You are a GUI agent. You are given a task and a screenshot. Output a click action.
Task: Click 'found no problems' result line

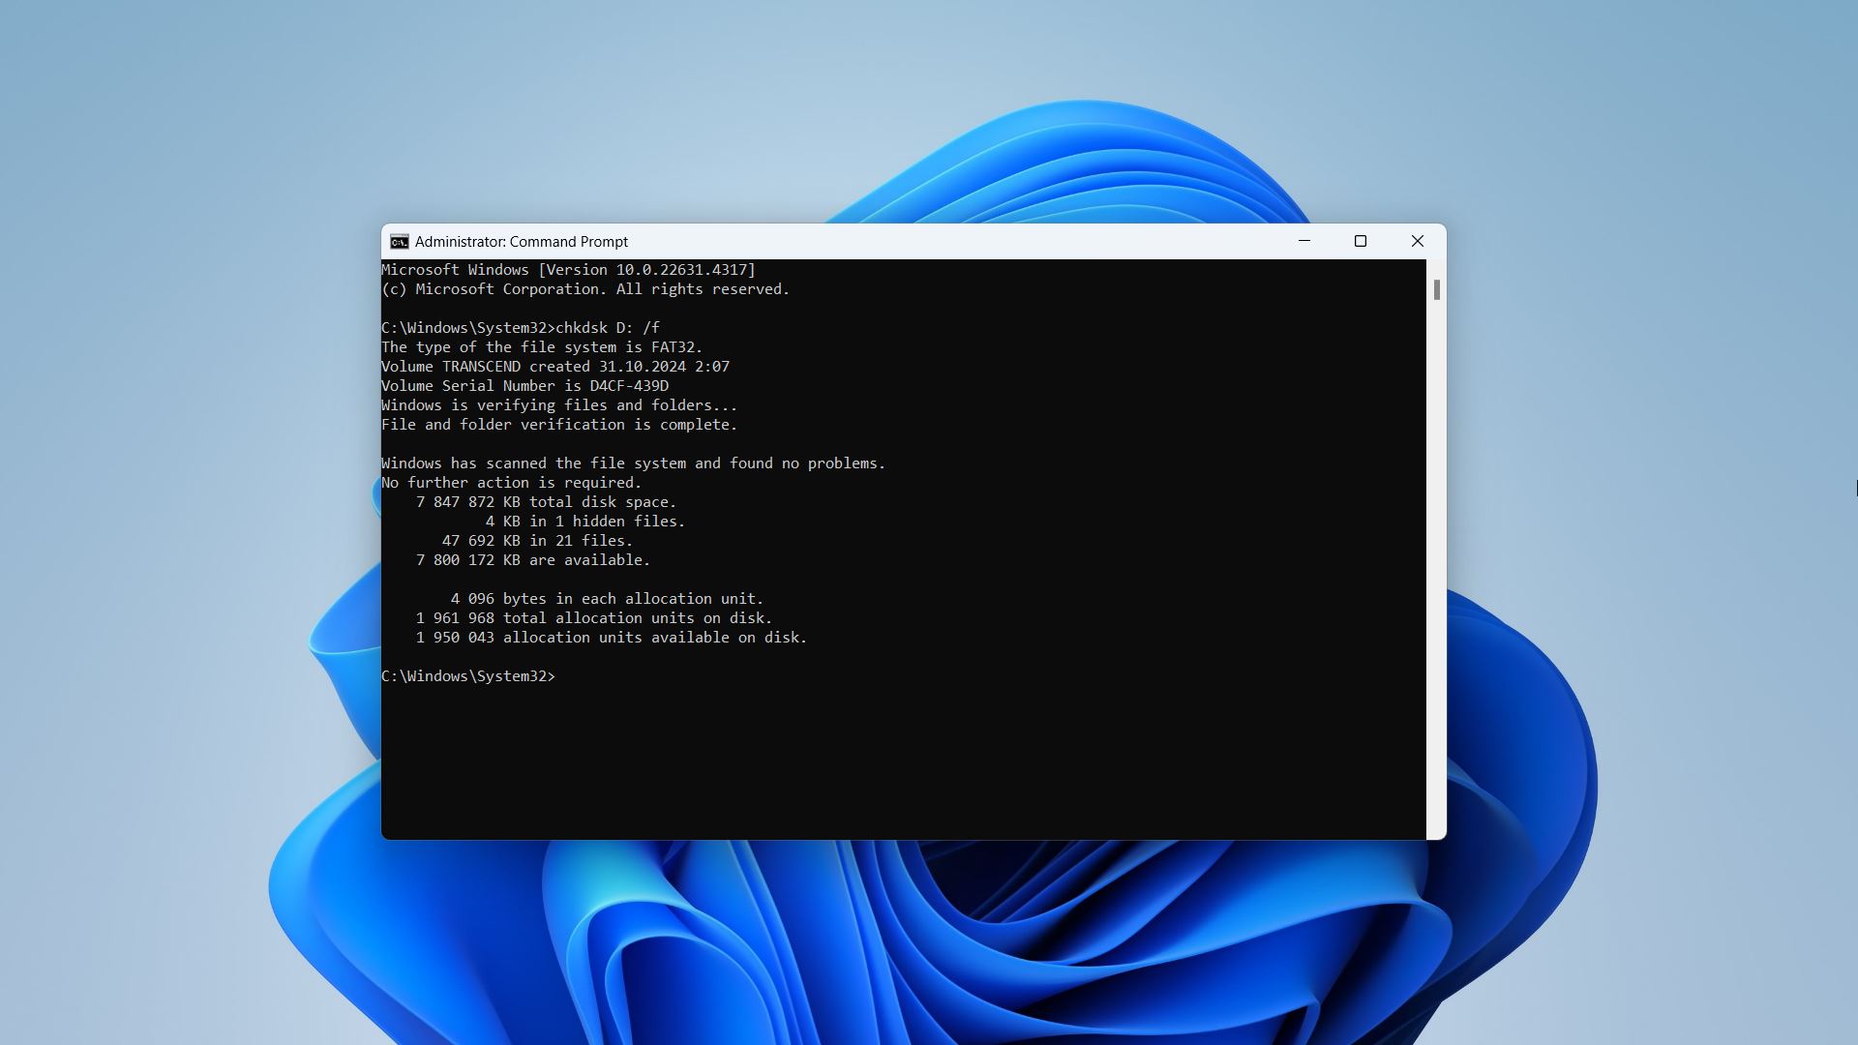coord(634,463)
